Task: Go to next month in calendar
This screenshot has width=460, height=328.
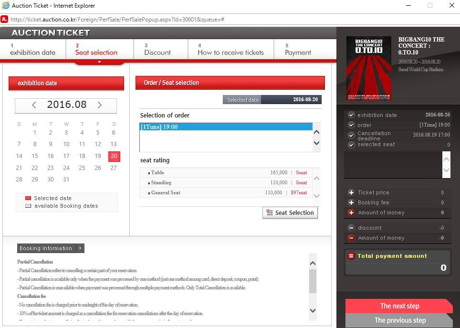Action: click(100, 105)
